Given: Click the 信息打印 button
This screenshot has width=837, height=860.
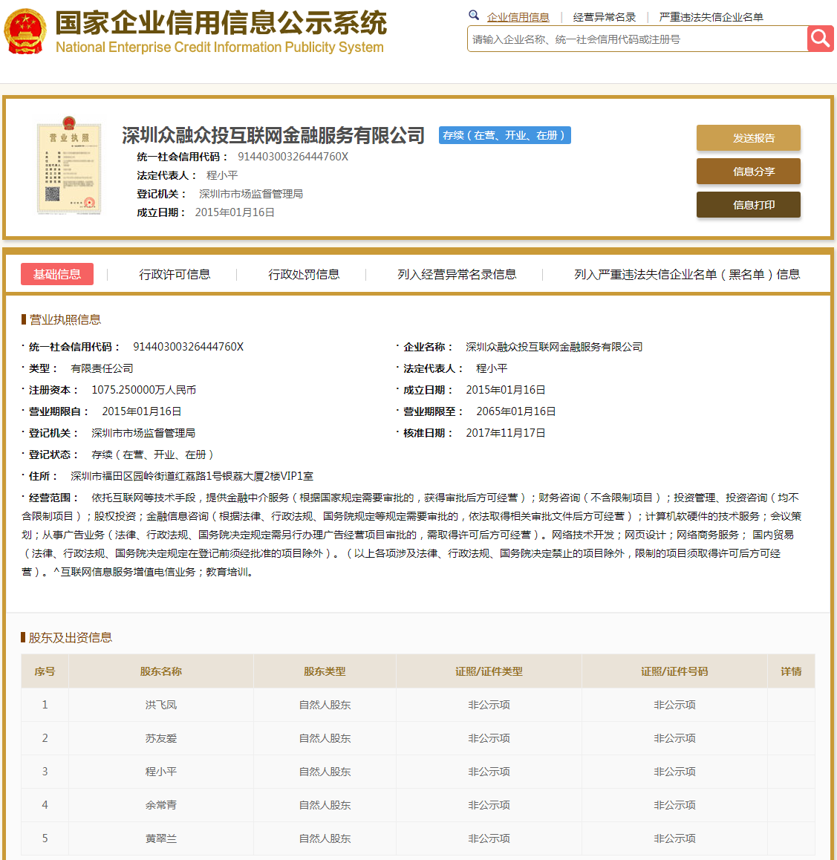Looking at the screenshot, I should coord(748,205).
